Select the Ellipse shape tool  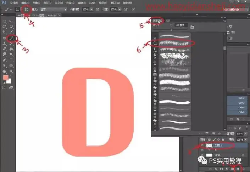[x=11, y=65]
